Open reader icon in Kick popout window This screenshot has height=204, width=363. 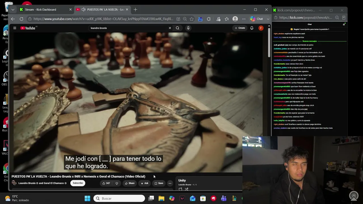[x=344, y=18]
